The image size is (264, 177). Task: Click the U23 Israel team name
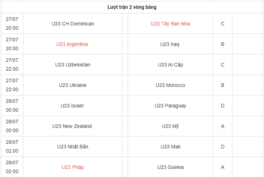click(72, 106)
